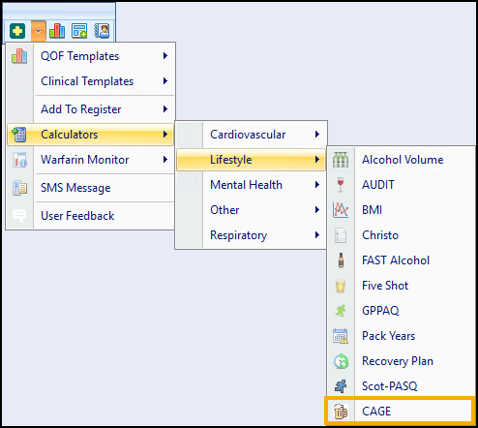Click the GPPAQ running figure icon
This screenshot has width=478, height=428.
pos(341,311)
